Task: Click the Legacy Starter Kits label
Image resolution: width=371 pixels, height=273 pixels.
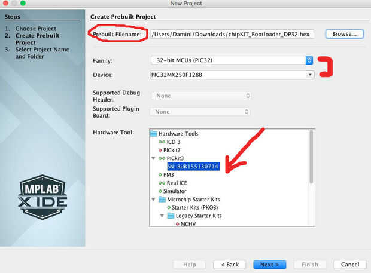Action: click(199, 216)
